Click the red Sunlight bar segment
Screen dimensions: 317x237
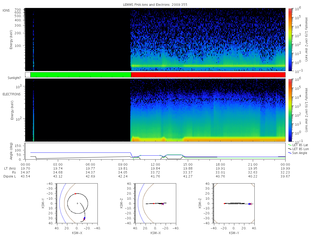click(208, 75)
